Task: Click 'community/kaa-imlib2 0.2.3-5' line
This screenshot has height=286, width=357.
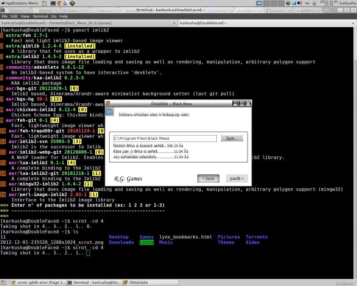Action: 45,78
